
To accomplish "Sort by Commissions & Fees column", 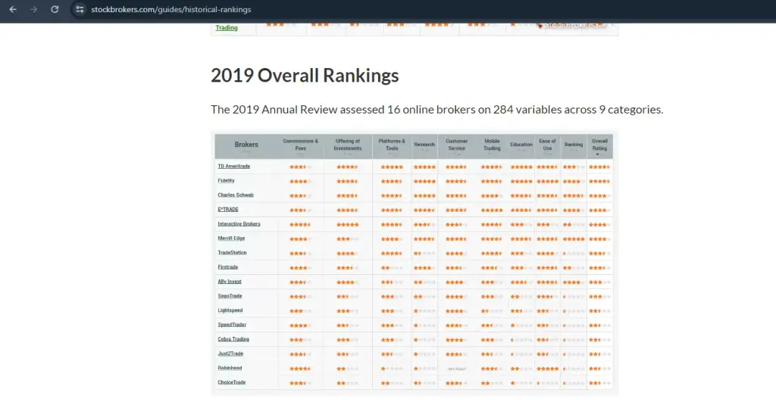I will 300,145.
